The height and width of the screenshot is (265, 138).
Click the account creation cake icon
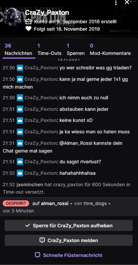(x=28, y=22)
